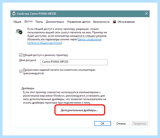Open the Общие tab
This screenshot has width=160, height=138.
pos(17,22)
